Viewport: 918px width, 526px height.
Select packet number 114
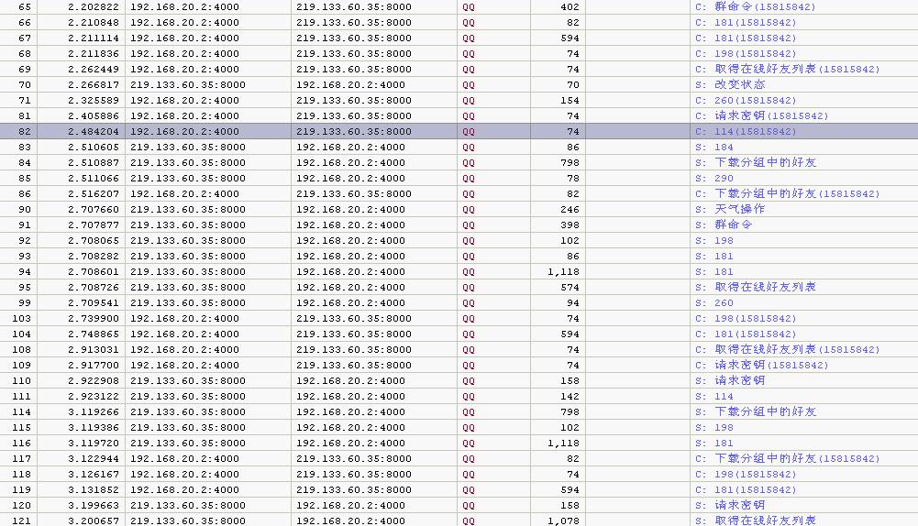[x=22, y=411]
